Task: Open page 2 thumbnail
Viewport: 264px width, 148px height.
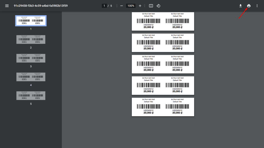Action: pyautogui.click(x=31, y=39)
